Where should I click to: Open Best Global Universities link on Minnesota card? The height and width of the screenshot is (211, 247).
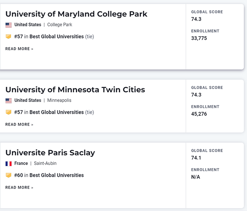pos(56,112)
